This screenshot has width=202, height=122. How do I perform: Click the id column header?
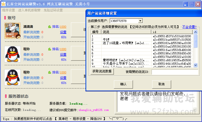click(x=172, y=32)
